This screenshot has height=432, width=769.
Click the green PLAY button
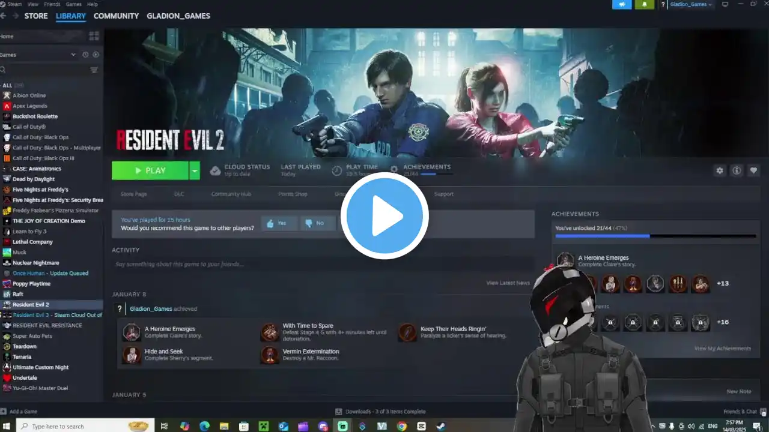(150, 170)
